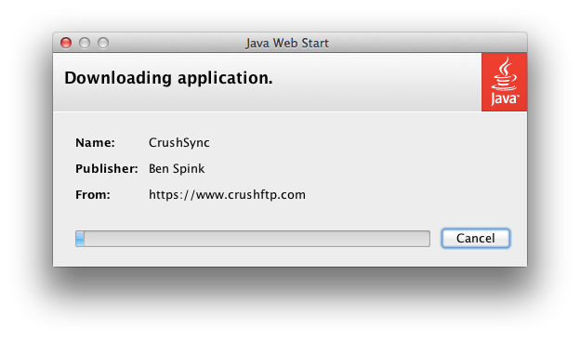Click the empty title bar right of title
This screenshot has width=580, height=340.
(x=428, y=43)
